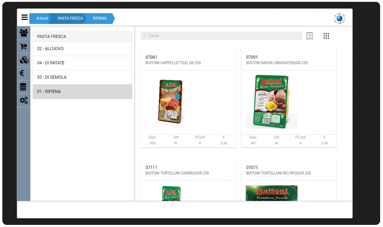Open Buitoni Tortellini Carne product image

[x=171, y=194]
